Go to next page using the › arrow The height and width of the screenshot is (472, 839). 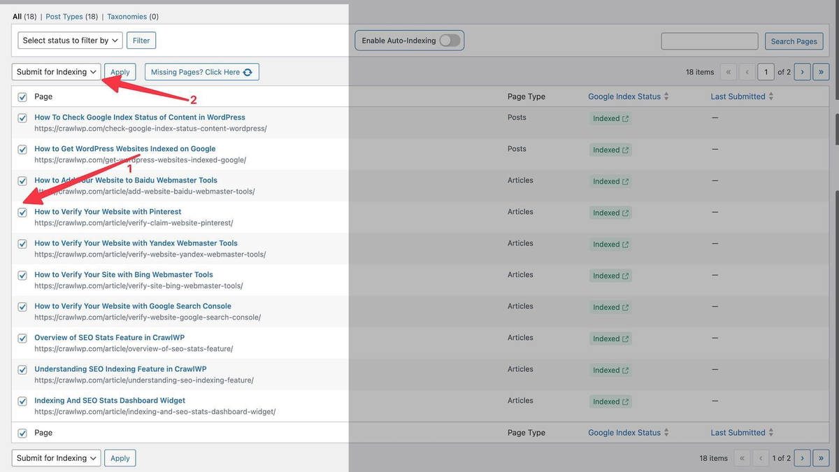802,71
